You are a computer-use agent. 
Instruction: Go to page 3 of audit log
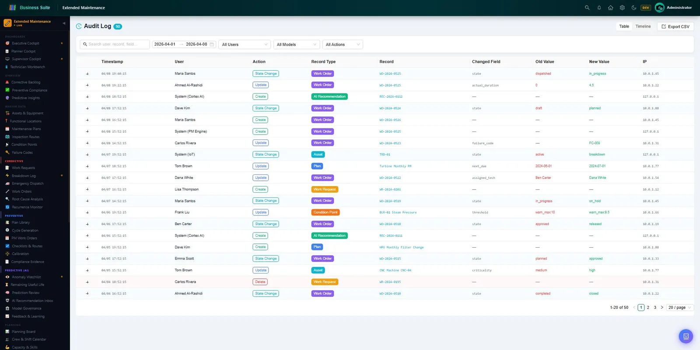[x=655, y=308]
